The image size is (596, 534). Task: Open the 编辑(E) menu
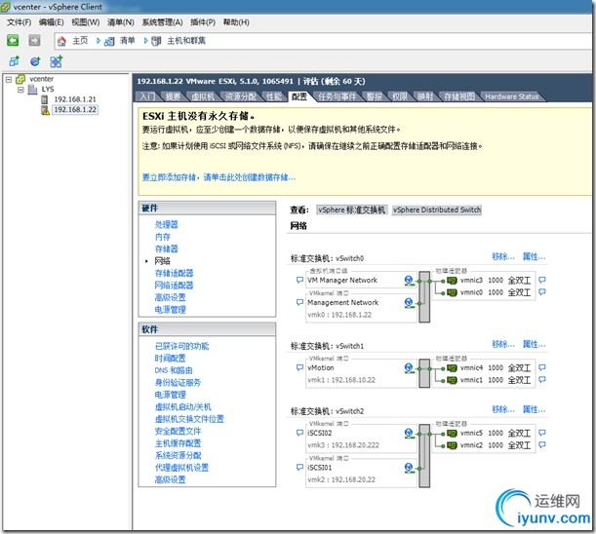coord(52,22)
